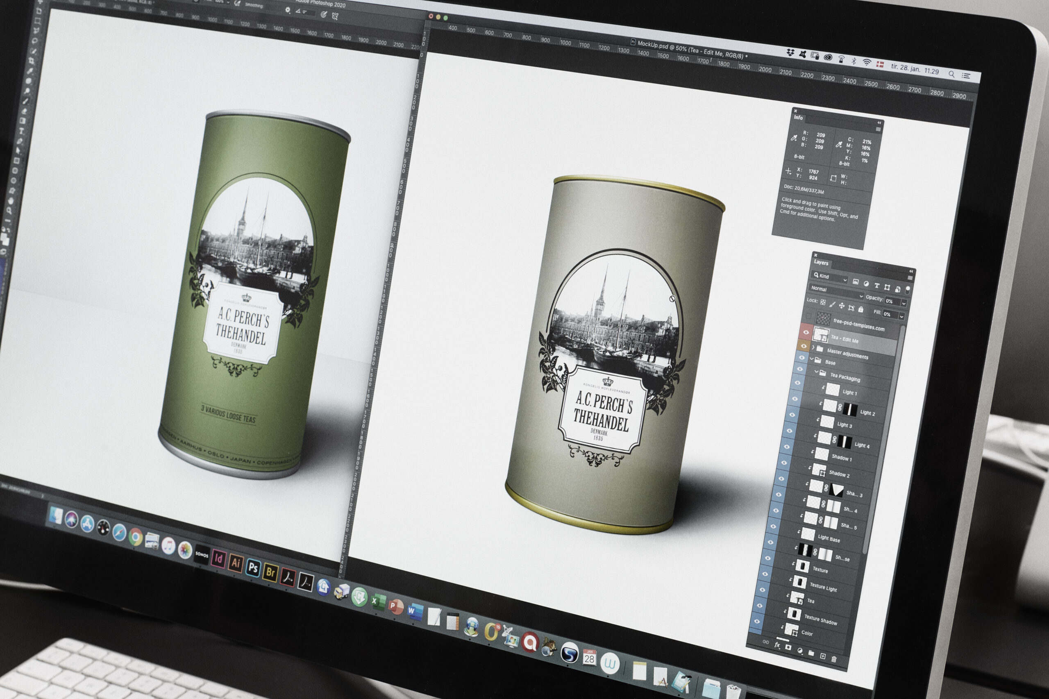
Task: Collapse the Base group
Action: coord(812,359)
